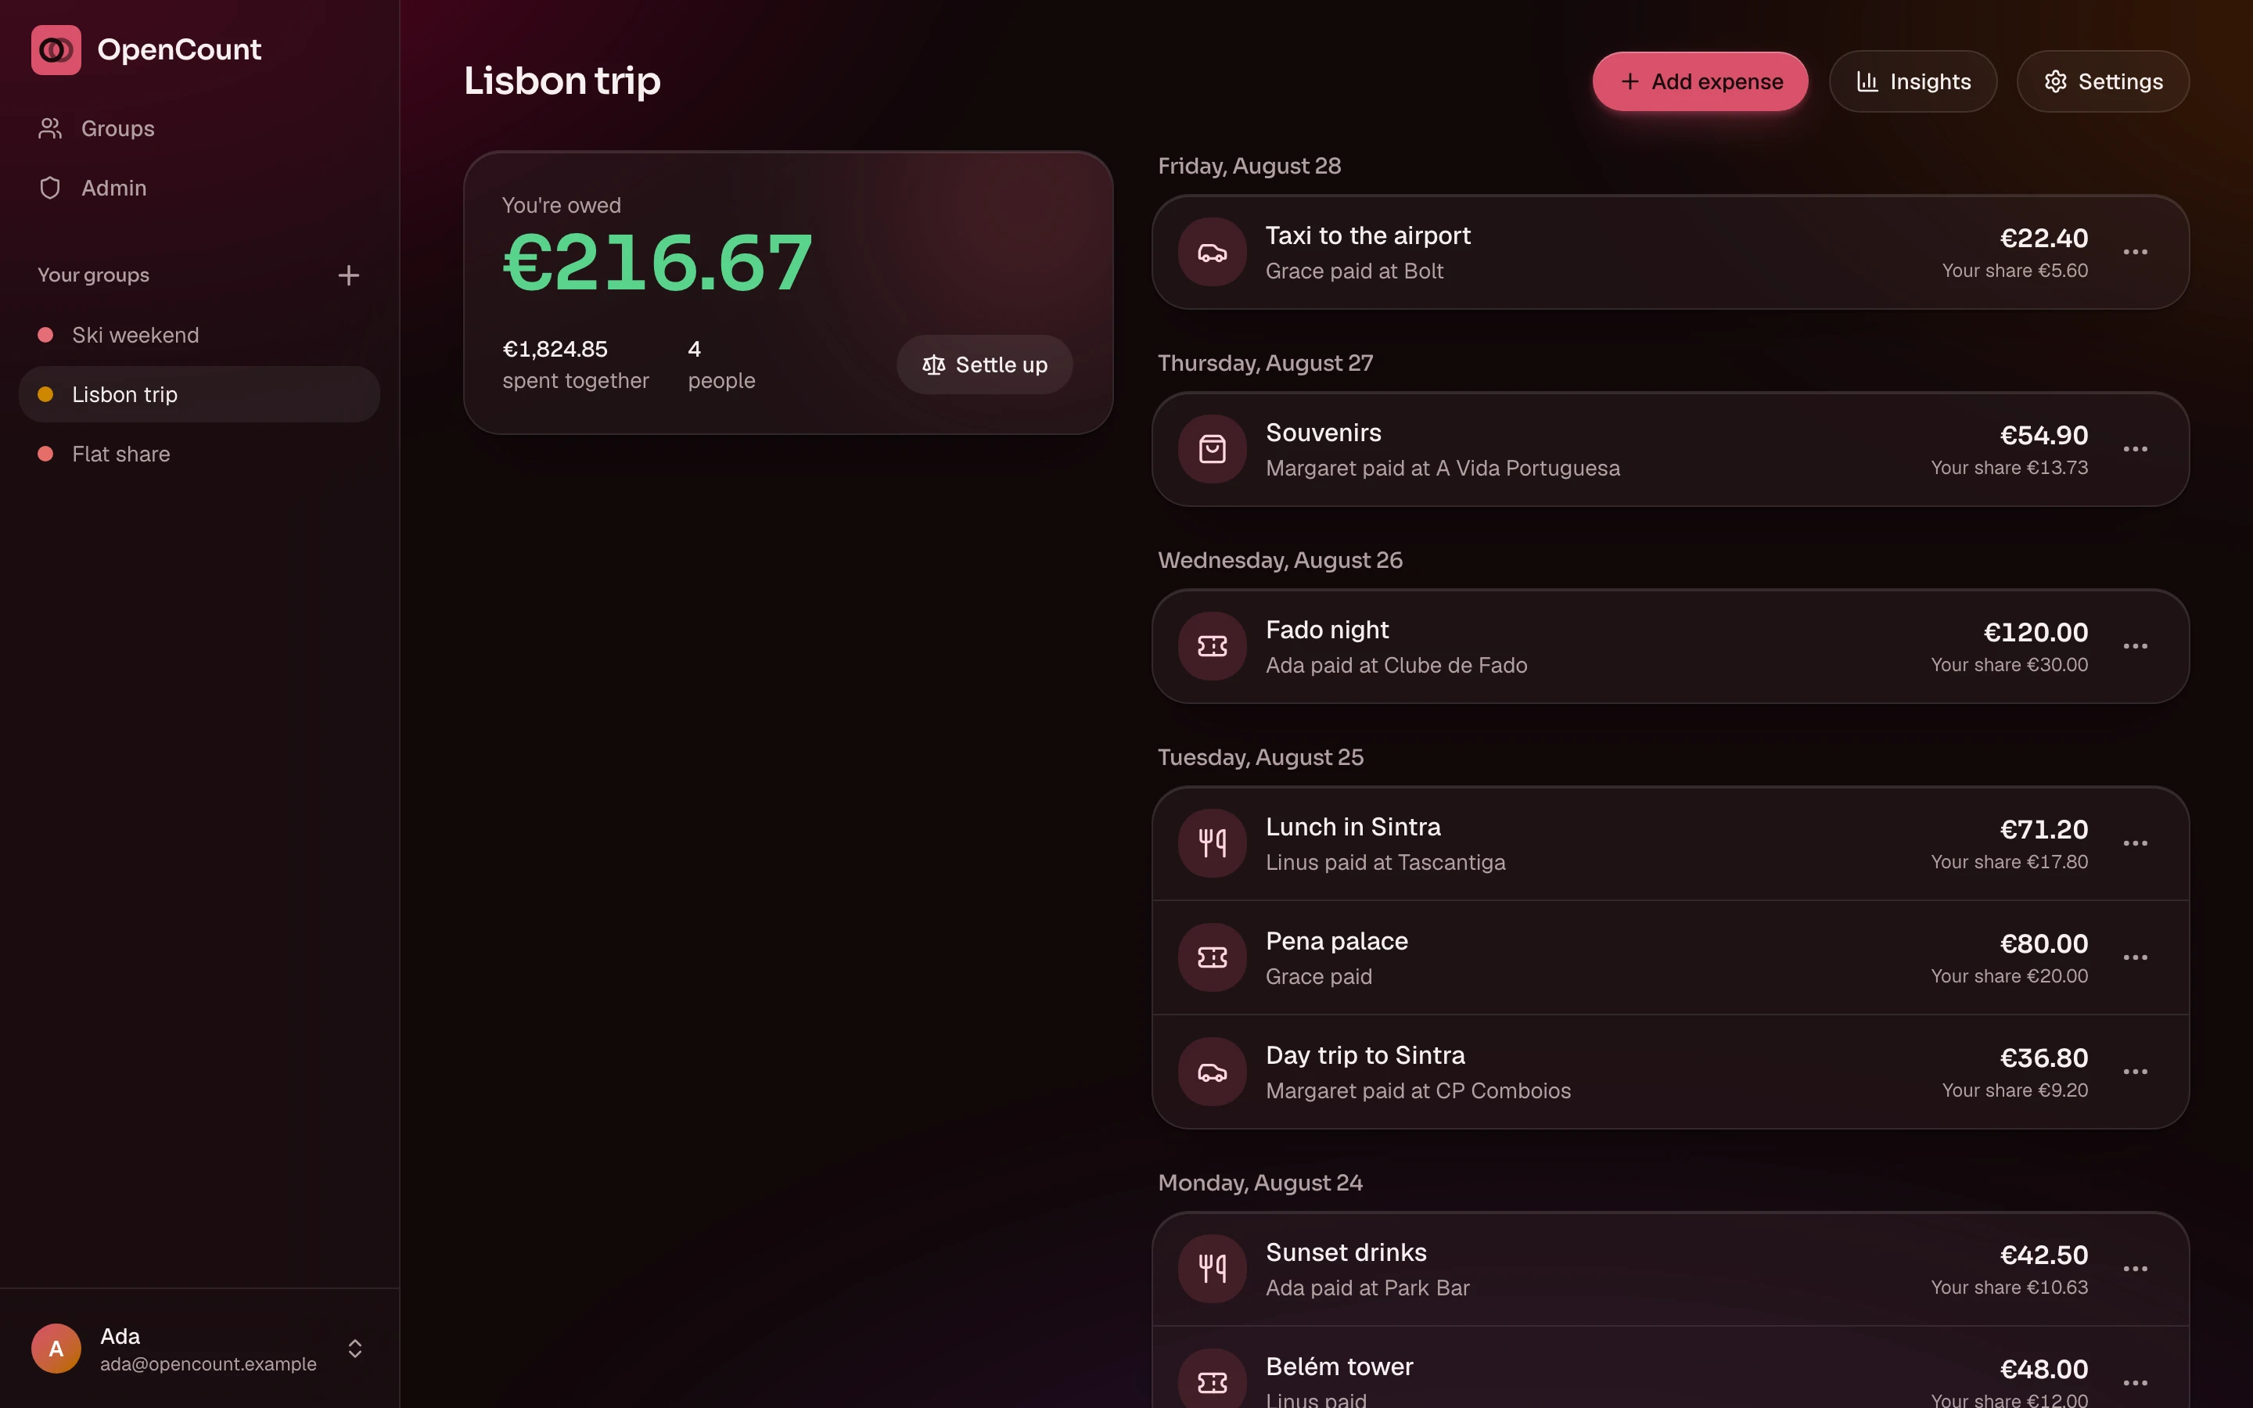Viewport: 2253px width, 1408px height.
Task: Click the car icon on Taxi to the airport
Action: coord(1212,253)
